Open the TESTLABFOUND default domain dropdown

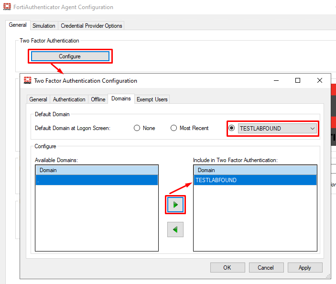(x=277, y=129)
